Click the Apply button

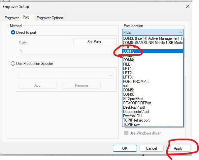pyautogui.click(x=178, y=148)
